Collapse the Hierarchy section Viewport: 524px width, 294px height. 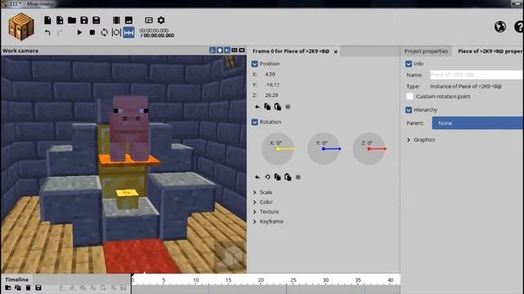coord(409,109)
